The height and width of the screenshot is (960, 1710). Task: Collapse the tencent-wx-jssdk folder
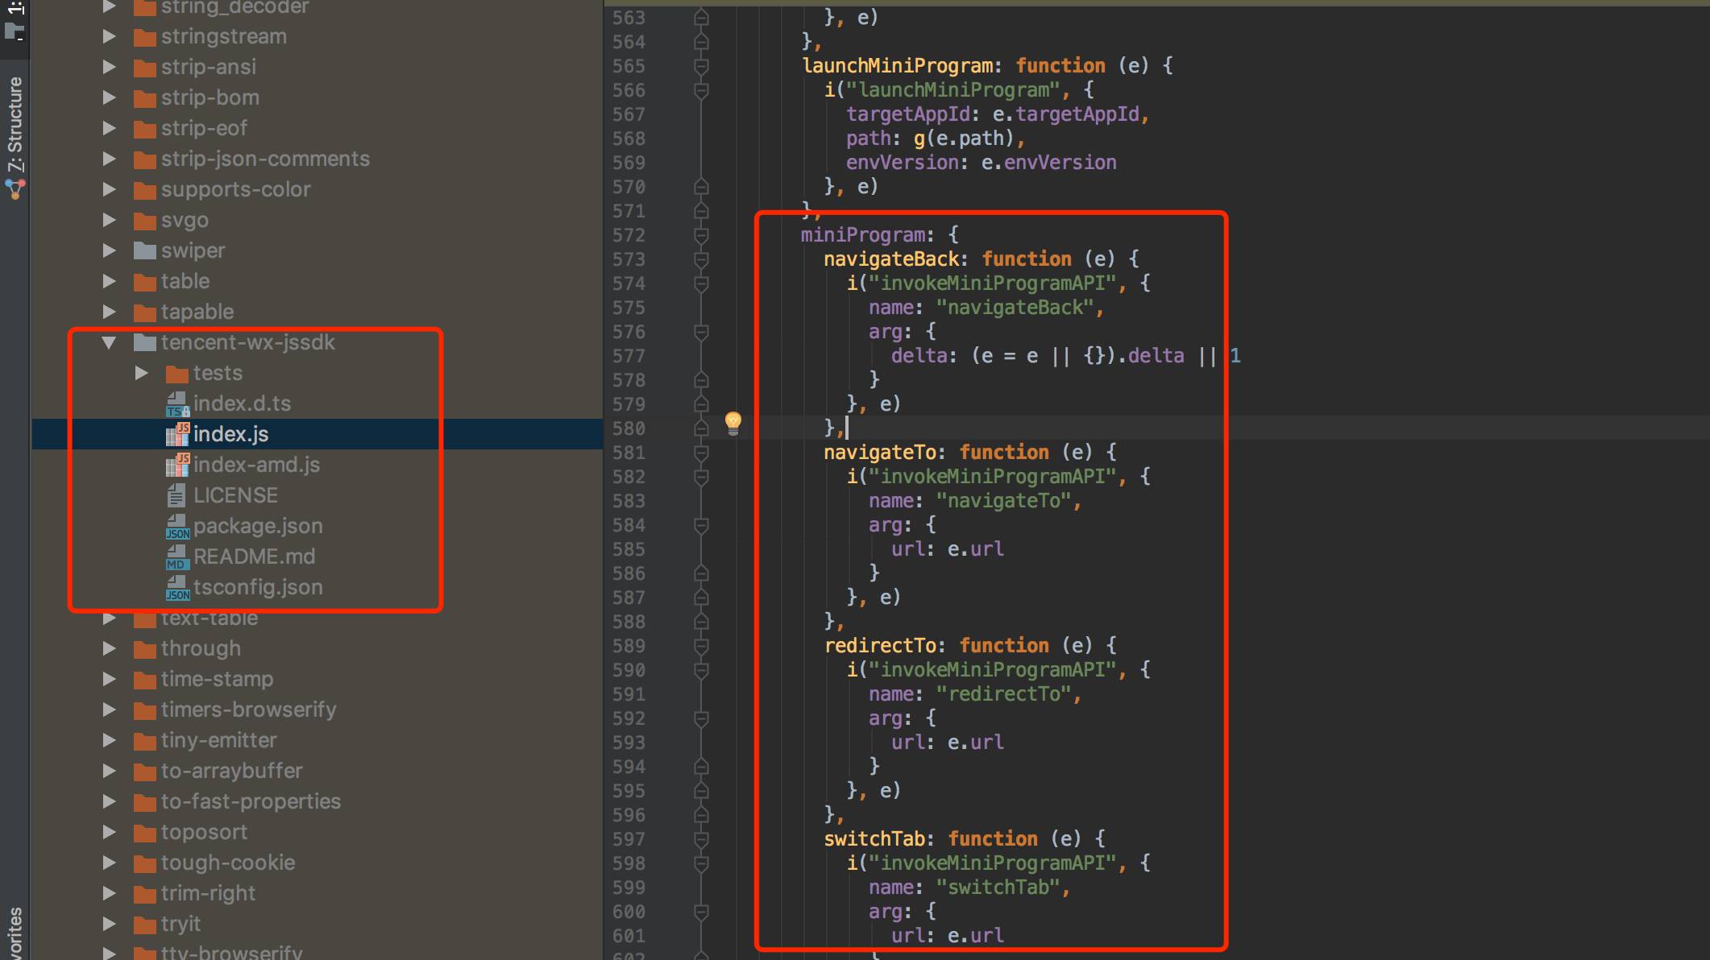click(110, 342)
